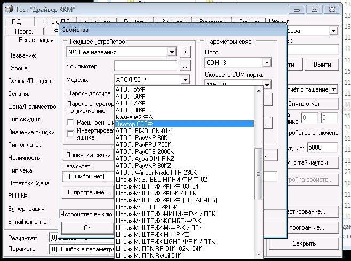Click the Выйти button
Viewport: 351px width, 261px height.
[x=322, y=64]
